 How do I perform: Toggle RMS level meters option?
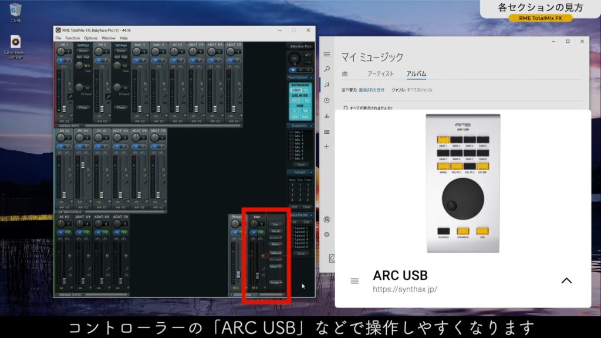(x=307, y=101)
